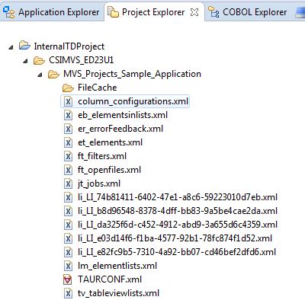Click the jt_jobs.xml file icon
This screenshot has width=305, height=300.
tap(68, 184)
